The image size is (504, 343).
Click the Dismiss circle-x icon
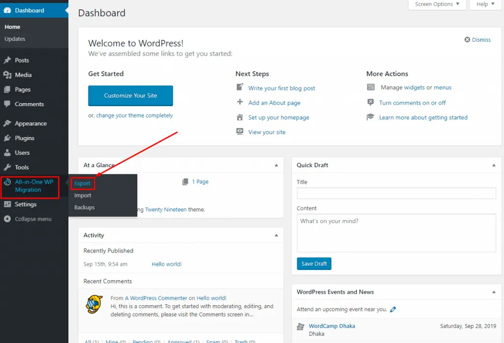point(467,39)
